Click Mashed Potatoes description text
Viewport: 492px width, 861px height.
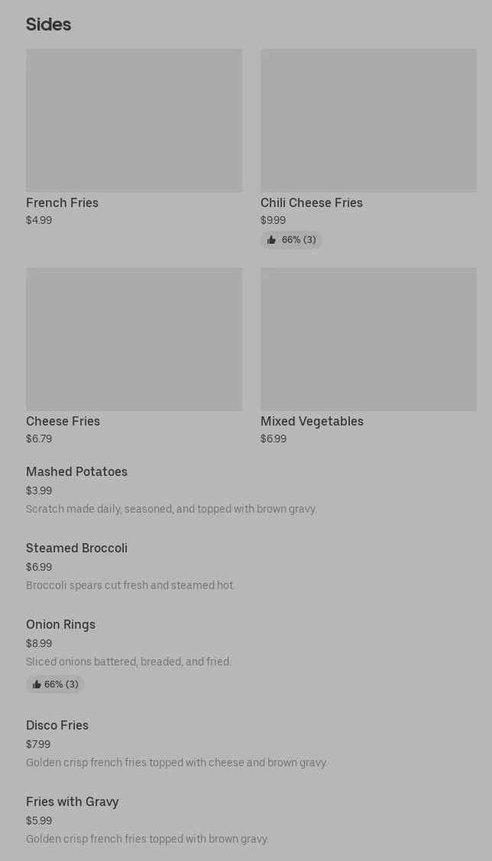point(171,510)
